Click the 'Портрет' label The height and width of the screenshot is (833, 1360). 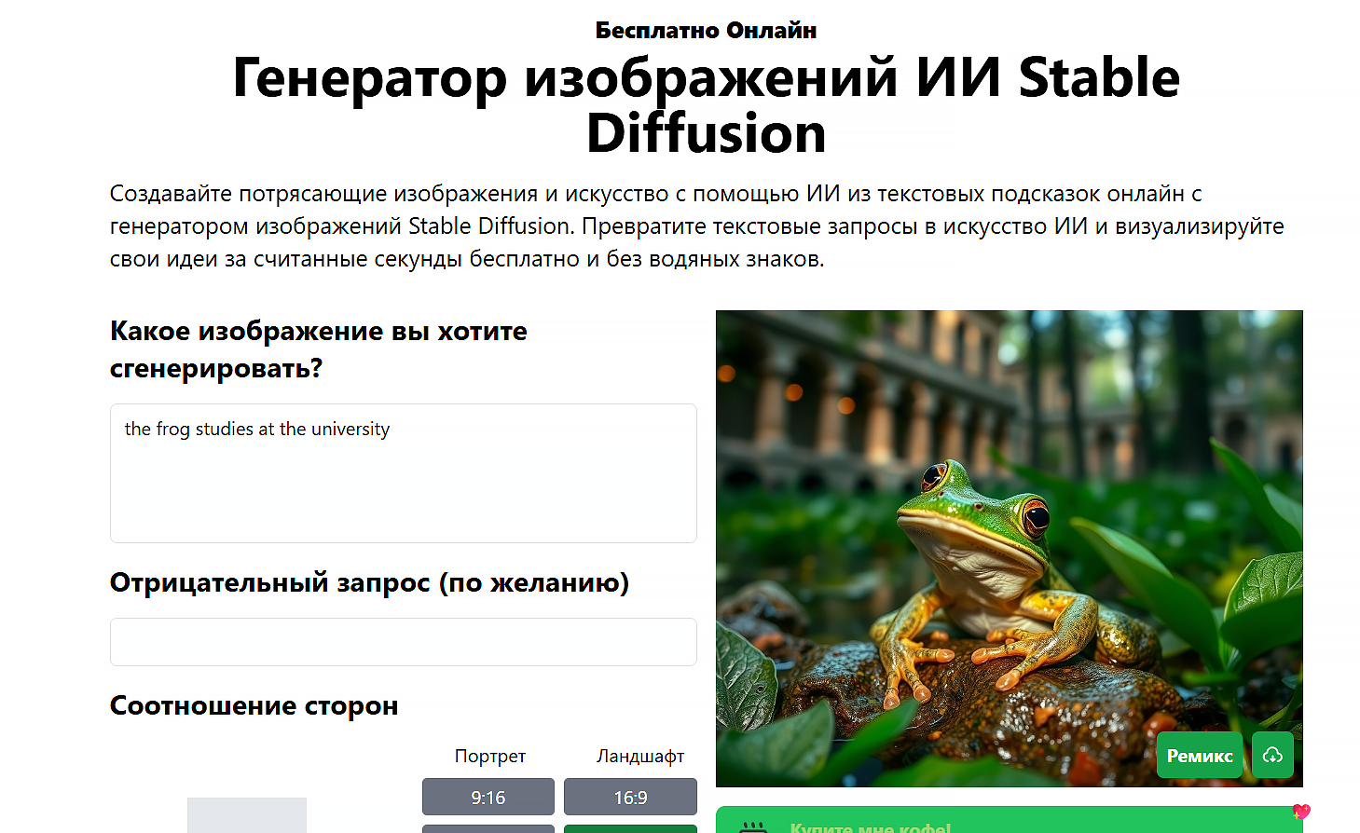[490, 756]
